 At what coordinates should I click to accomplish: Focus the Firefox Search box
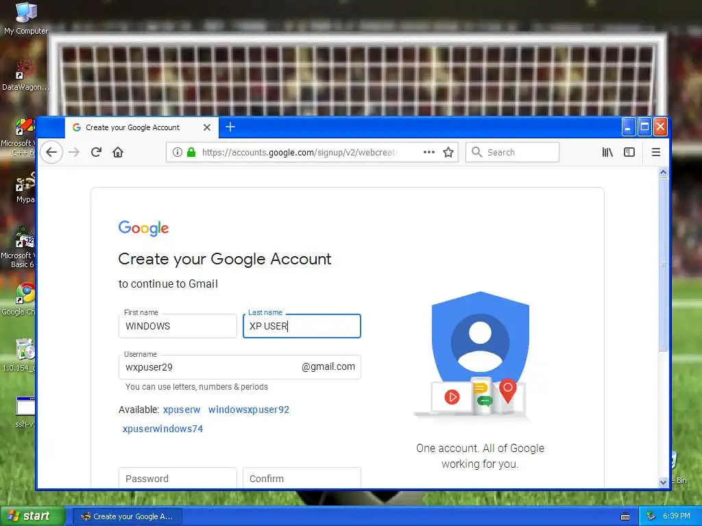point(512,153)
